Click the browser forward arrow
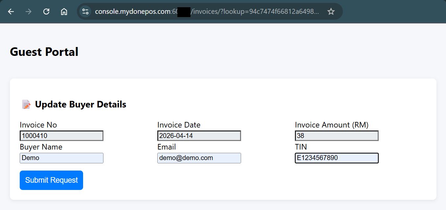Viewport: 446px width, 210px height. 29,12
